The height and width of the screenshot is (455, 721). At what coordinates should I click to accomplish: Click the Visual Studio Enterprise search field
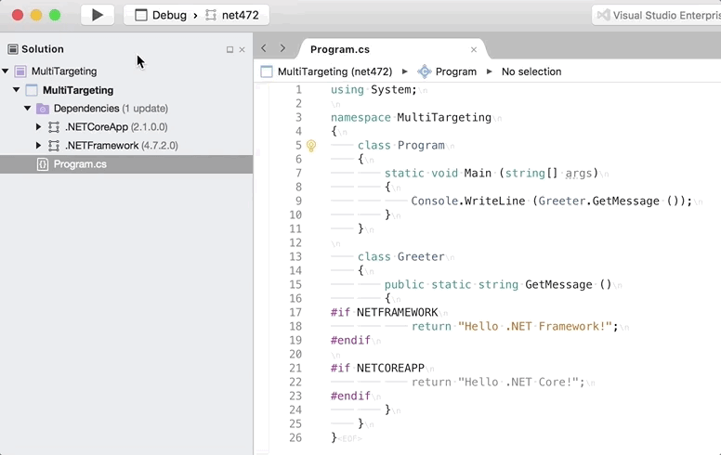(x=656, y=15)
